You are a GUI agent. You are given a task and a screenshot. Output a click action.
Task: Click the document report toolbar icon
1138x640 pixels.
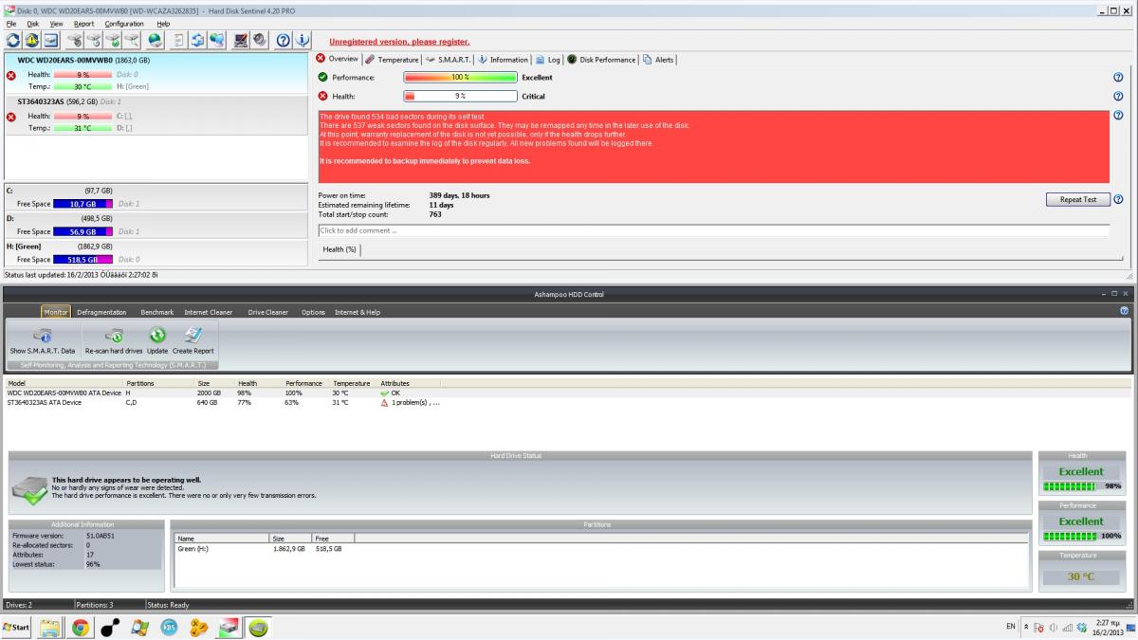(x=179, y=41)
